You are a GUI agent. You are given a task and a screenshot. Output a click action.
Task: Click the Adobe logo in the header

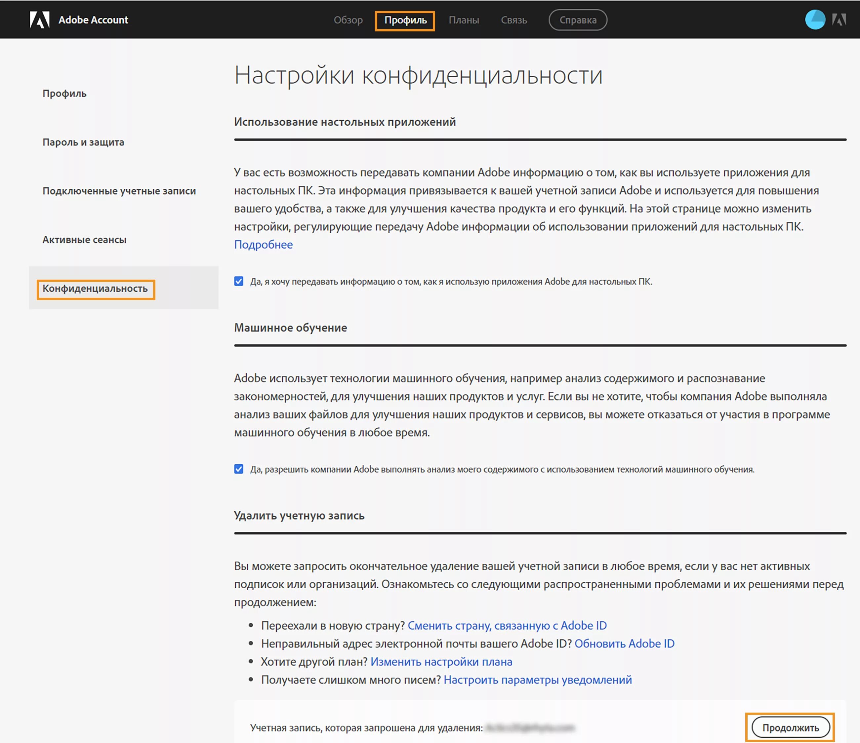(x=40, y=20)
